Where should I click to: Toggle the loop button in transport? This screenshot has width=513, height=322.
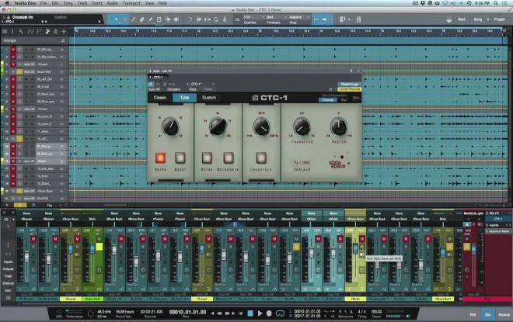point(280,313)
